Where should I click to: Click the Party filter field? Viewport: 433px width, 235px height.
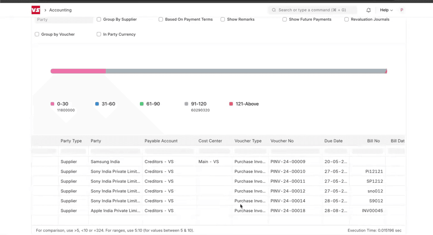(x=64, y=19)
